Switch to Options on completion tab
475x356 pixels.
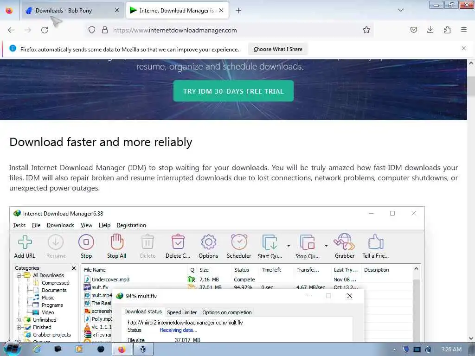coord(227,312)
